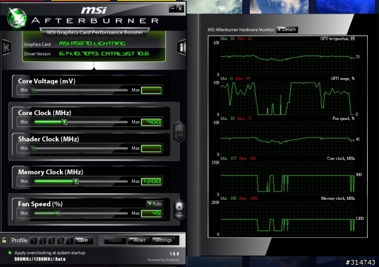Screen dimensions: 379x267
Task: Close the Afterburner window
Action: click(x=180, y=8)
